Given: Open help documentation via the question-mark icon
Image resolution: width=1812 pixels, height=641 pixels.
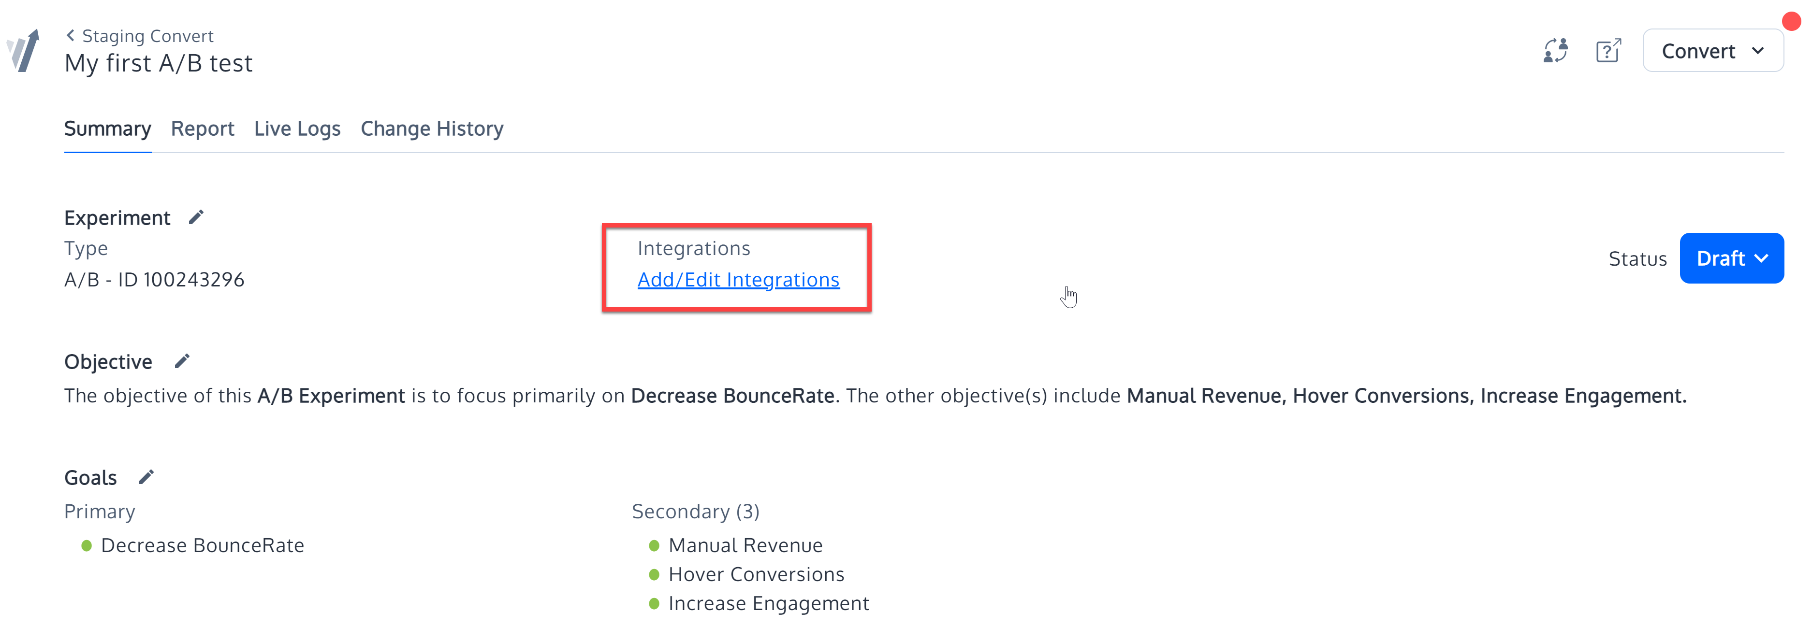Looking at the screenshot, I should [1609, 50].
